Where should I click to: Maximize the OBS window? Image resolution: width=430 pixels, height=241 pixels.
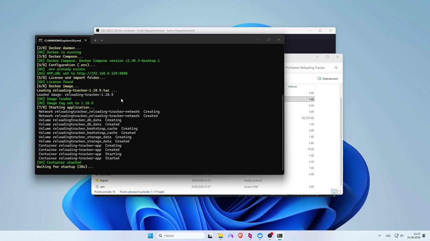click(320, 30)
